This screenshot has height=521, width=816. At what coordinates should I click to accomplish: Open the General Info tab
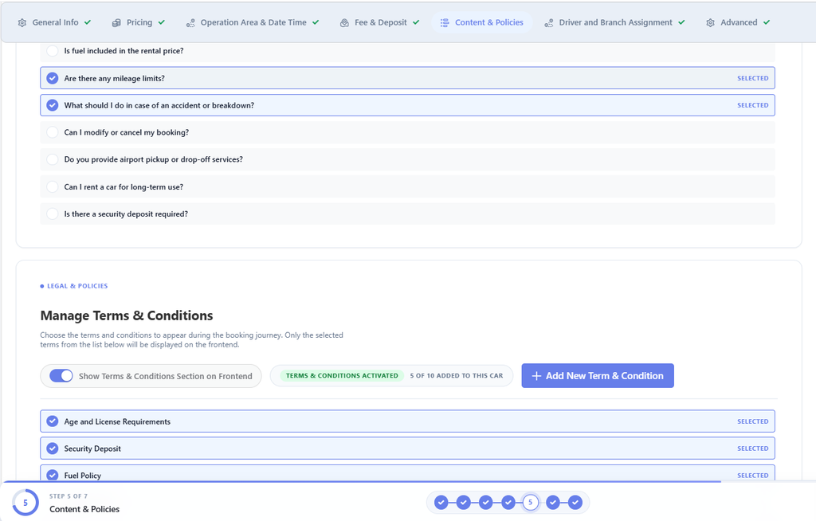pos(55,22)
